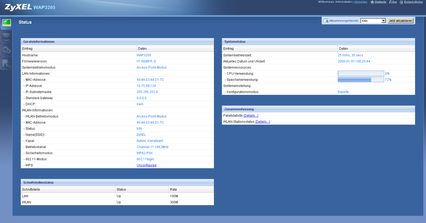Click the CPU-Verwendung progress bar

coord(361,73)
